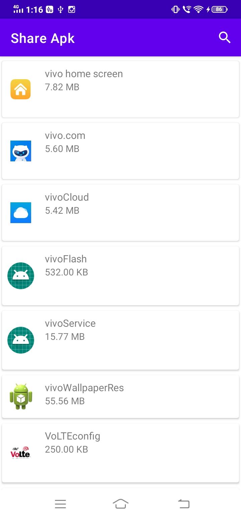This screenshot has height=518, width=241.
Task: Tap the vivoService Android icon
Action: coord(21,340)
